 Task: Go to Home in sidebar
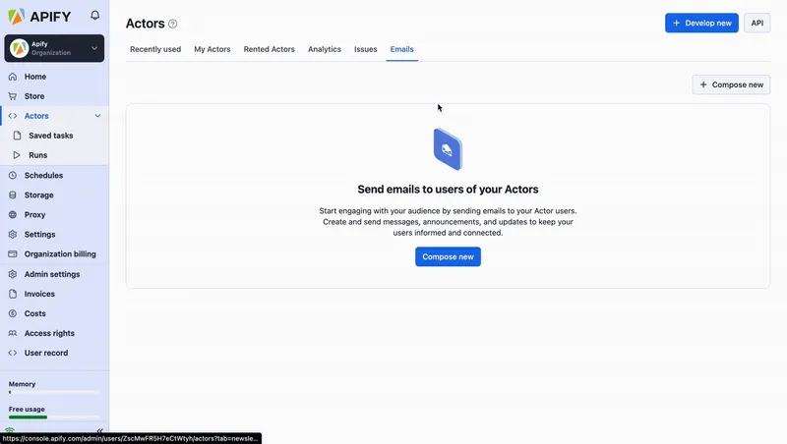coord(35,77)
